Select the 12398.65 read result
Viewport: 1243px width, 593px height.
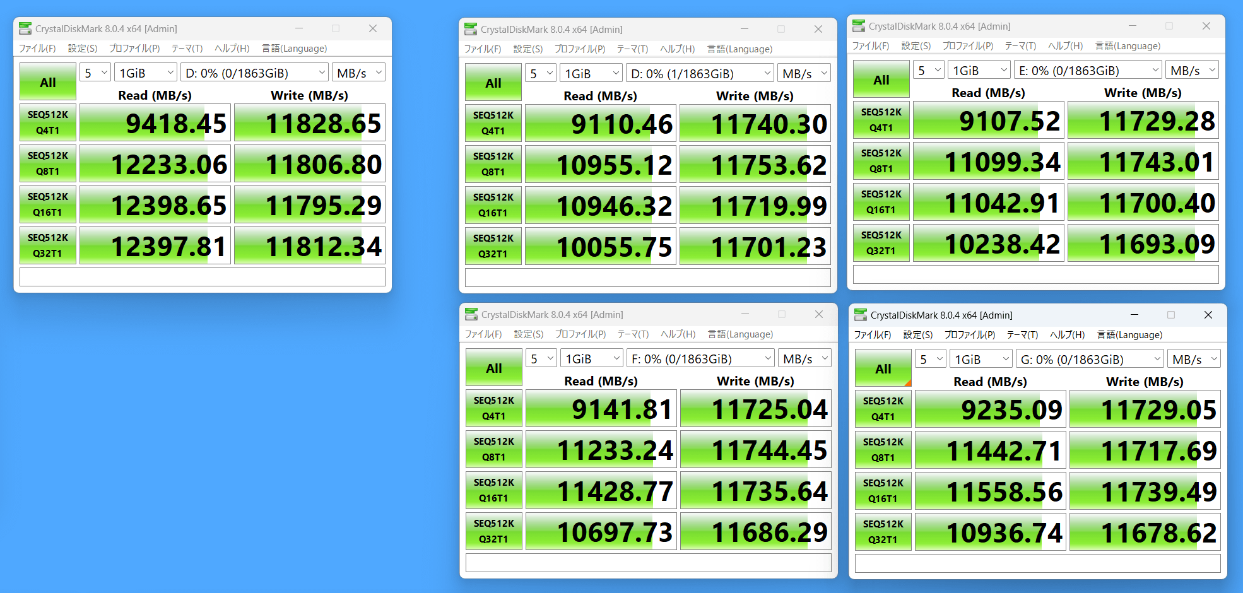click(x=155, y=204)
